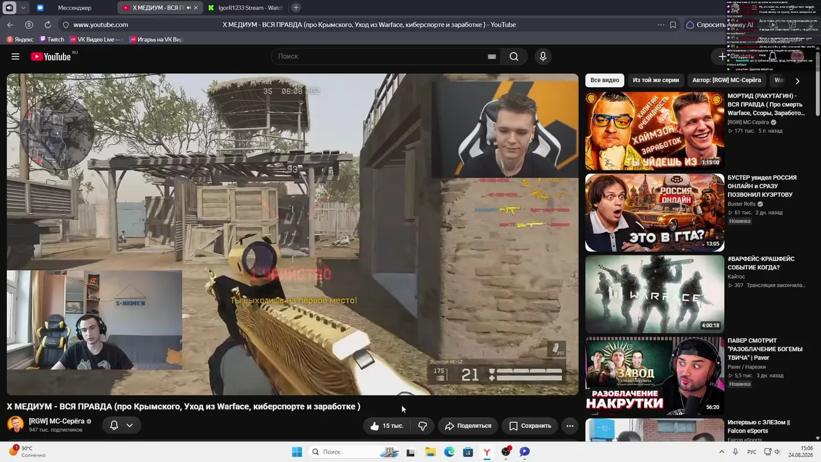Click the Поделиться share button
Screen dimensions: 821x462
click(468, 426)
